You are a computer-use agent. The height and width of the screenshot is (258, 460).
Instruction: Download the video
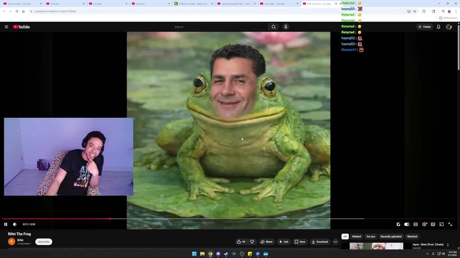click(x=319, y=242)
